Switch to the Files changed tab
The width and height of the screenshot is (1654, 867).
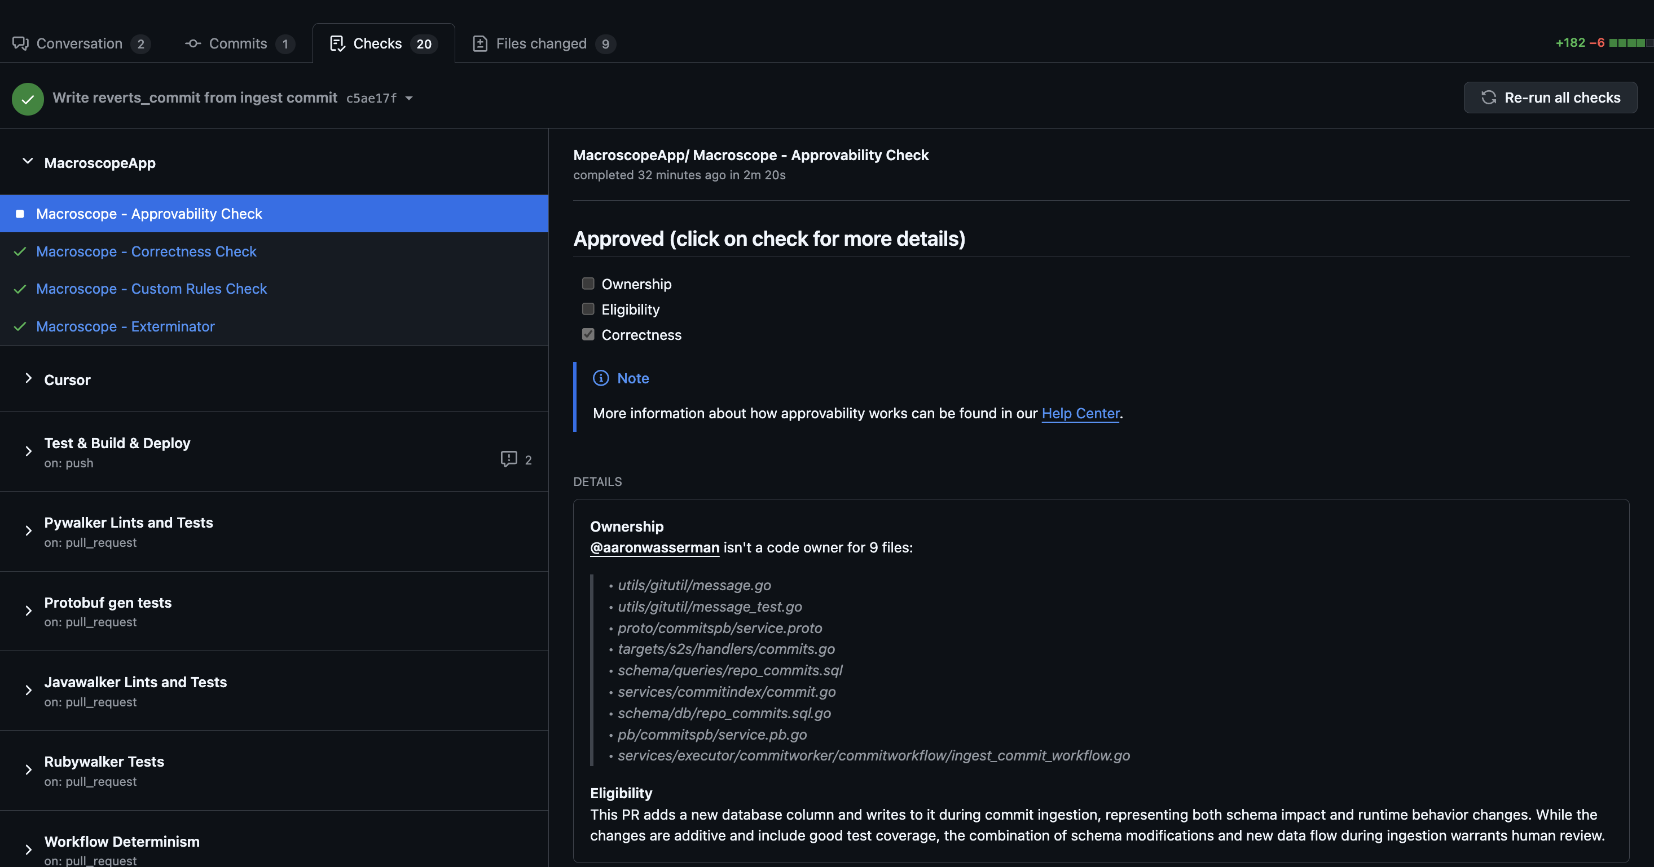(x=540, y=43)
